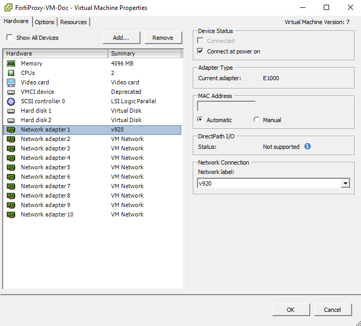This screenshot has height=326, width=361.
Task: Maximize the Virtual Machine Properties window
Action: 326,7
